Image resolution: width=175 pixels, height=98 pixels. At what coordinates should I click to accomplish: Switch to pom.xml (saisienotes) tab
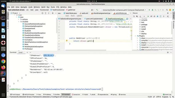94,19
